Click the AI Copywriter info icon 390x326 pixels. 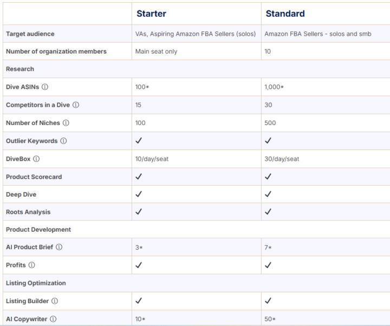coord(53,319)
